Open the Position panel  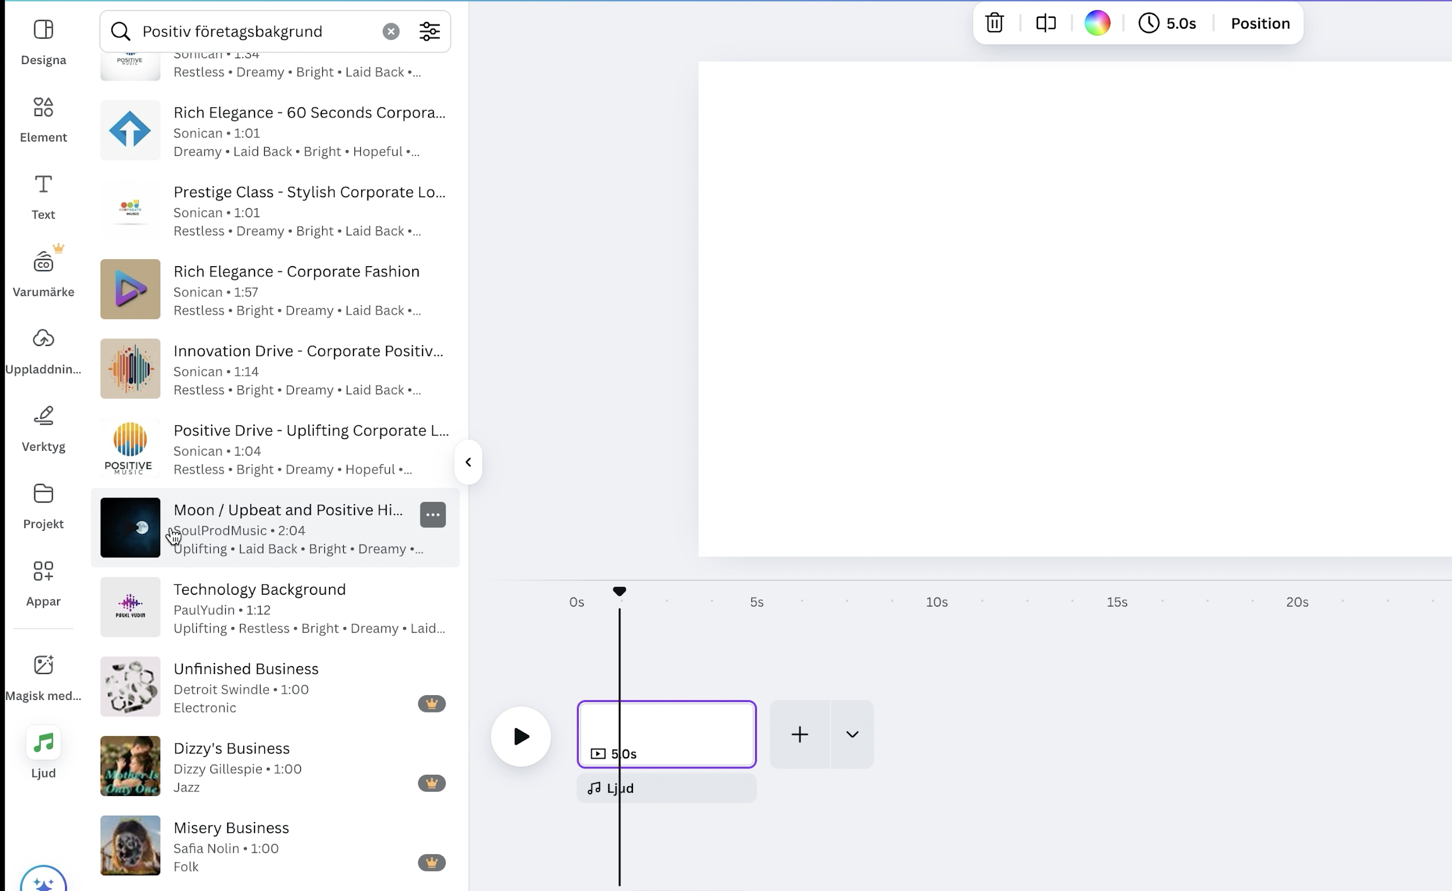(1260, 23)
